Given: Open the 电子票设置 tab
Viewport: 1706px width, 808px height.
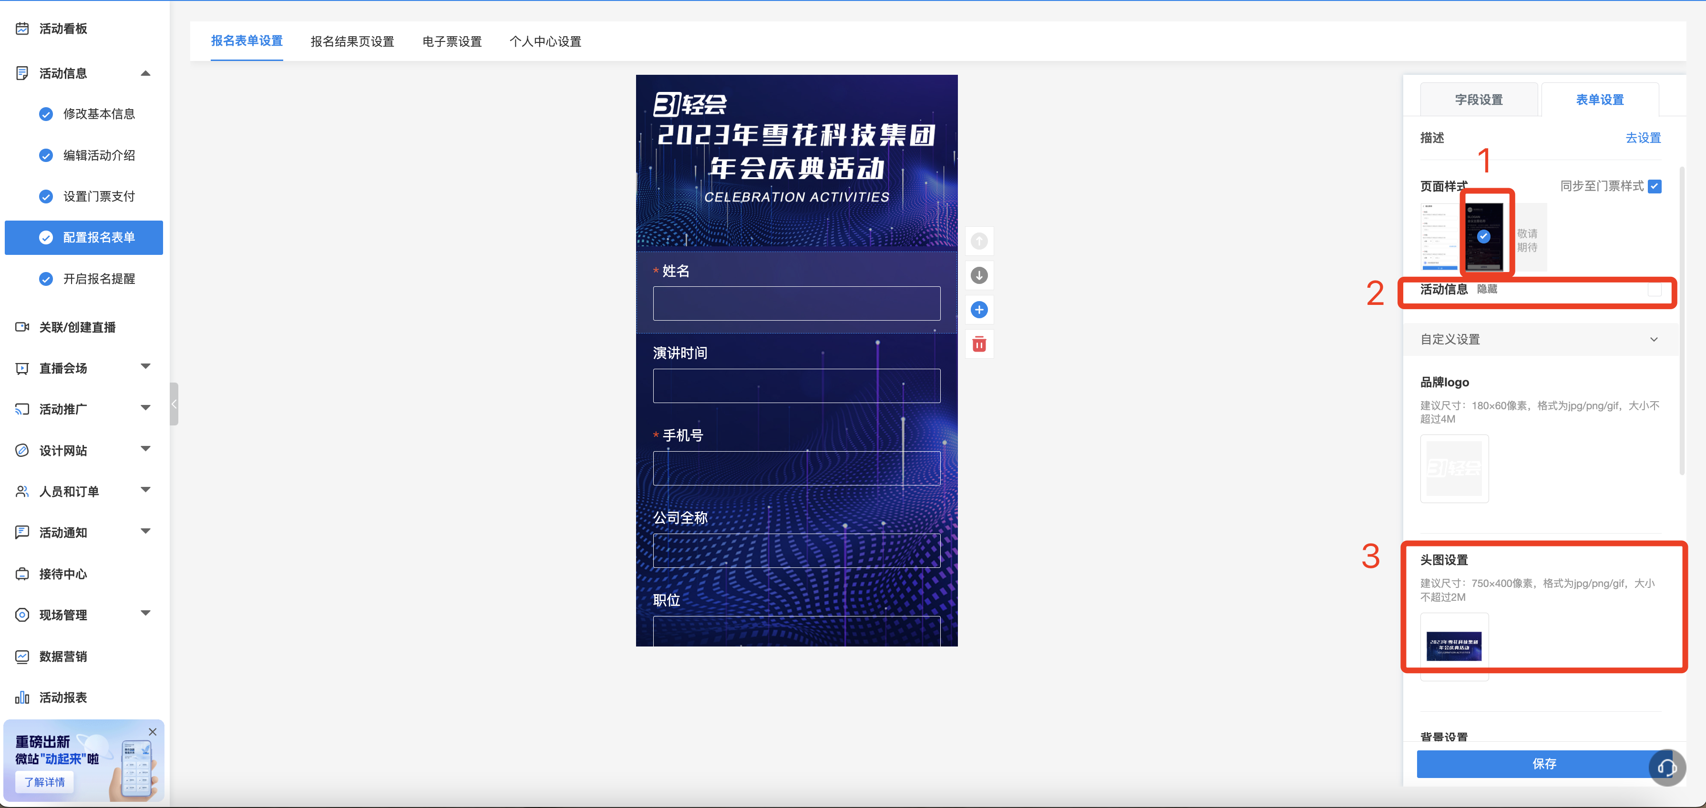Looking at the screenshot, I should [452, 42].
